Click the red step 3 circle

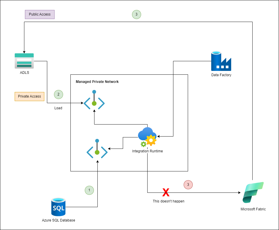click(x=188, y=185)
